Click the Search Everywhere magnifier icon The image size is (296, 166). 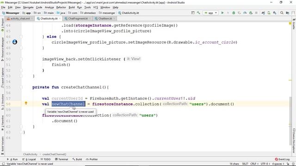coord(282,13)
